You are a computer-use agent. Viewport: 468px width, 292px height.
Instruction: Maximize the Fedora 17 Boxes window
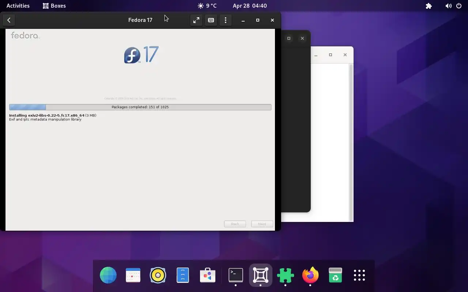click(x=258, y=20)
